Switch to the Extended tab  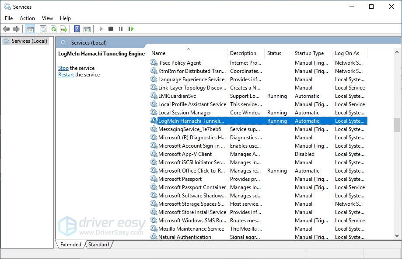pyautogui.click(x=70, y=245)
